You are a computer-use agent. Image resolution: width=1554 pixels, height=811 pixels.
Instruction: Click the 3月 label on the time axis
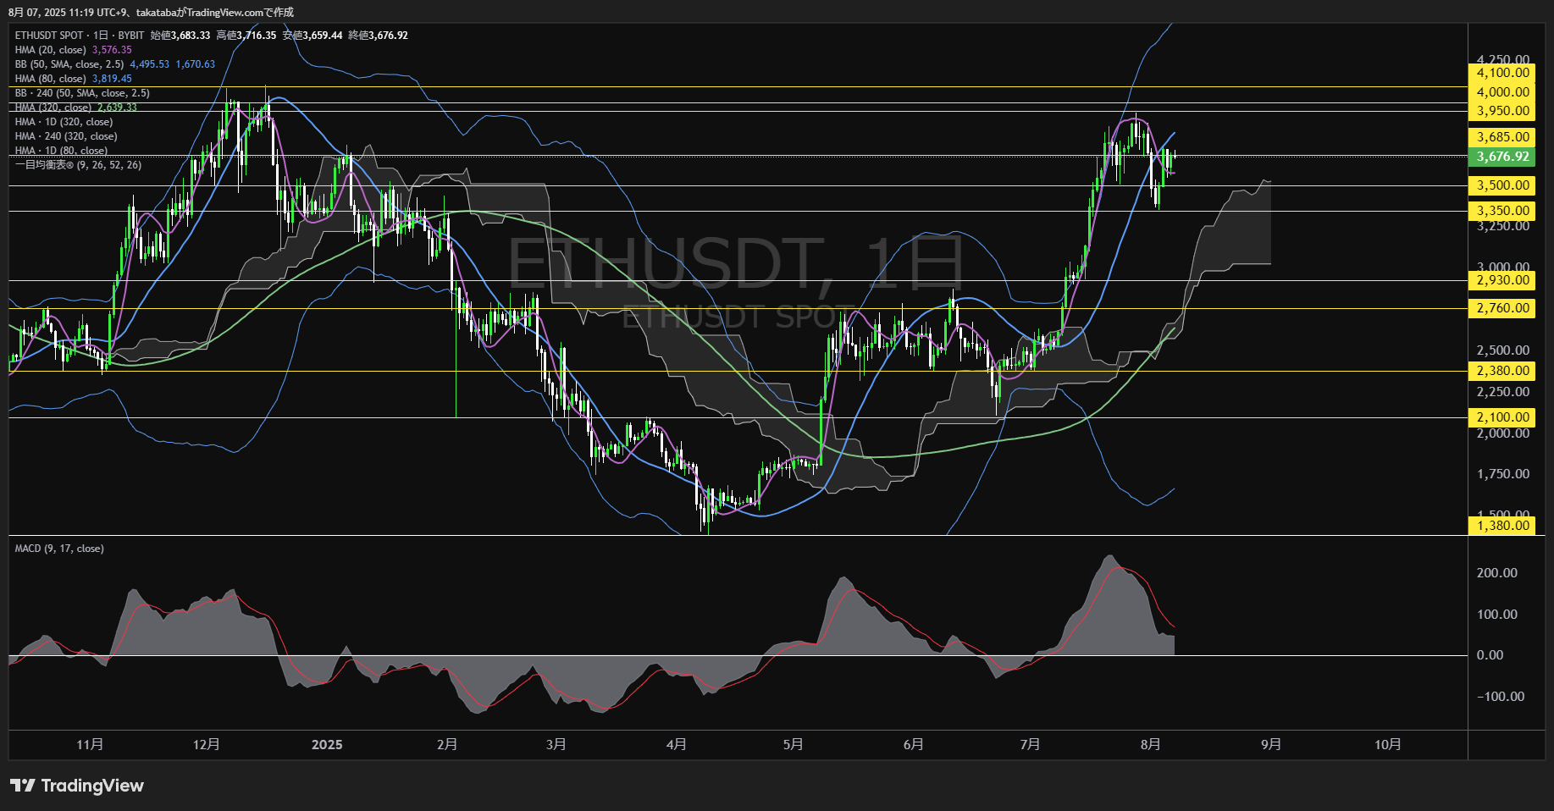[556, 744]
